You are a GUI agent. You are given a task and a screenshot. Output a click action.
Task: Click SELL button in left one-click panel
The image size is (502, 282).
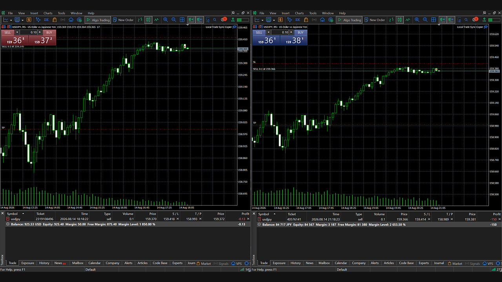(7, 33)
